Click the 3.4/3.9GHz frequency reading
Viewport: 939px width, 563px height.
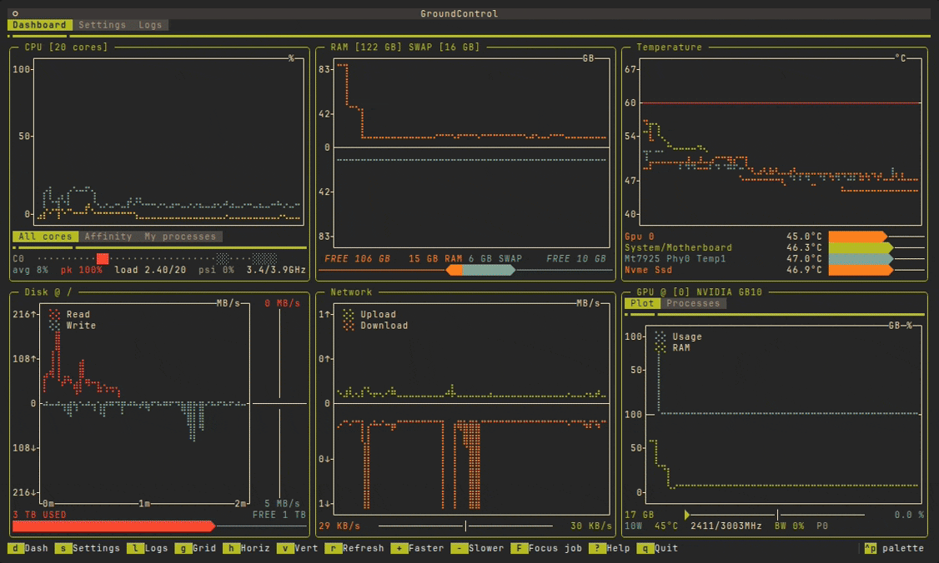click(276, 270)
